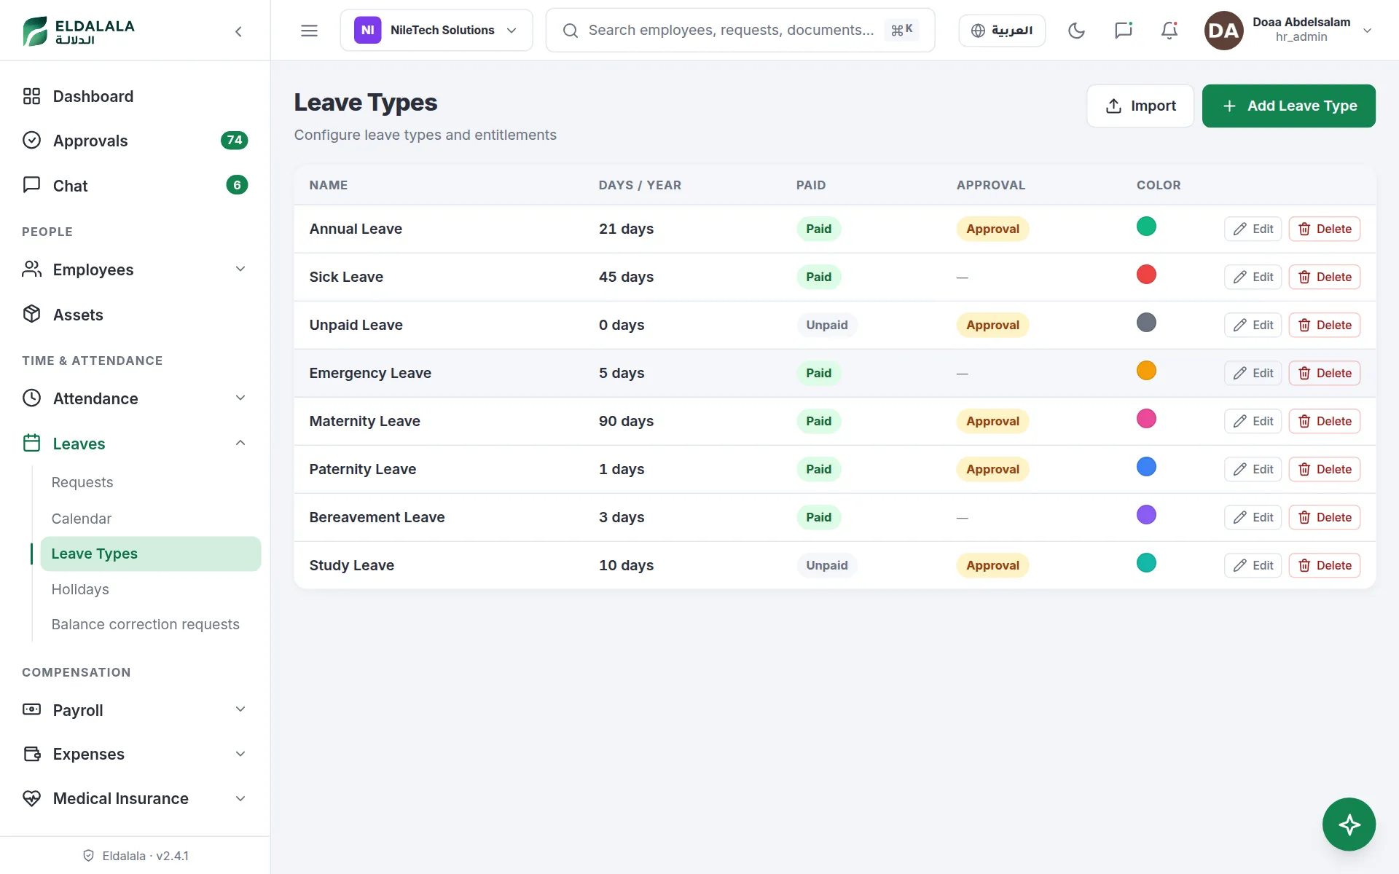Viewport: 1399px width, 874px height.
Task: Delete the Sick Leave row
Action: [x=1324, y=277]
